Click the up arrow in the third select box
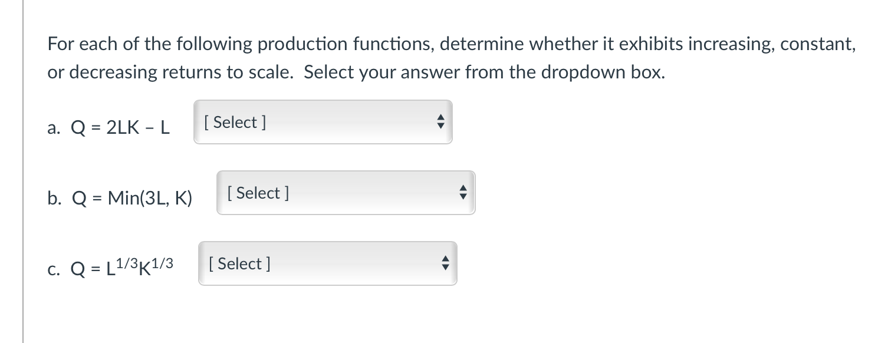This screenshot has width=888, height=343. 445,260
